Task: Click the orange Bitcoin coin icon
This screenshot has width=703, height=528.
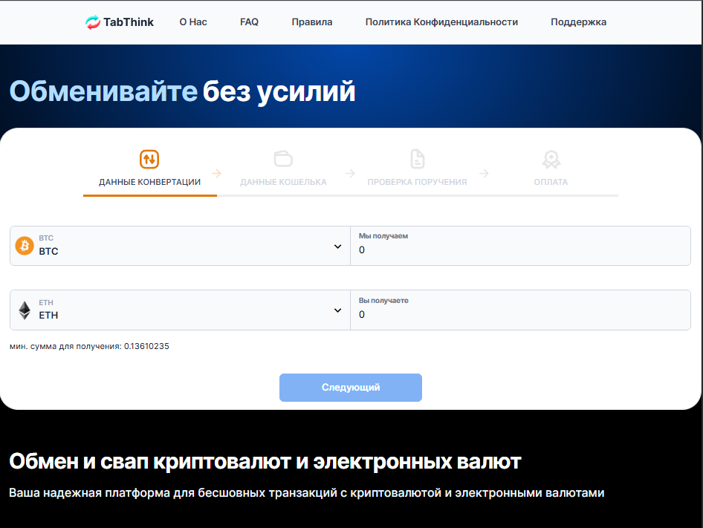Action: 25,246
